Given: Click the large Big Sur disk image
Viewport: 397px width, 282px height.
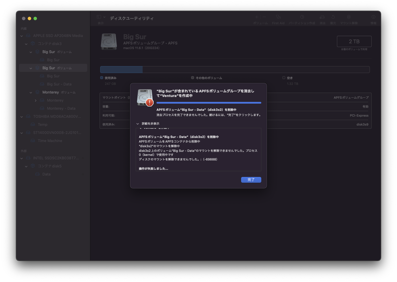Looking at the screenshot, I should click(x=109, y=42).
